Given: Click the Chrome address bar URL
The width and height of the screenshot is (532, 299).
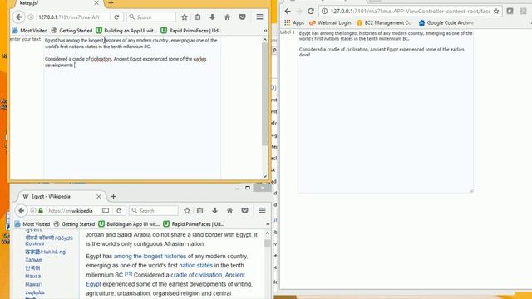Looking at the screenshot, I should [410, 11].
